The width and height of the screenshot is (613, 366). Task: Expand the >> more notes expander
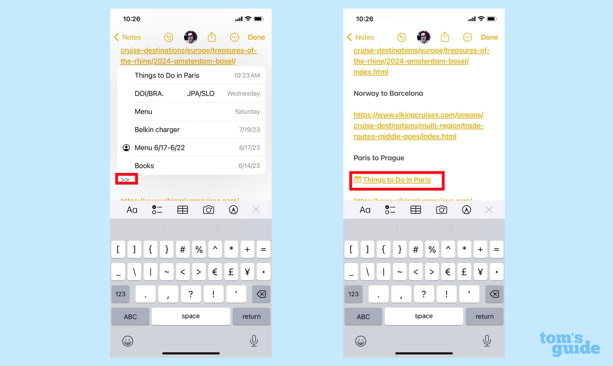tap(126, 179)
